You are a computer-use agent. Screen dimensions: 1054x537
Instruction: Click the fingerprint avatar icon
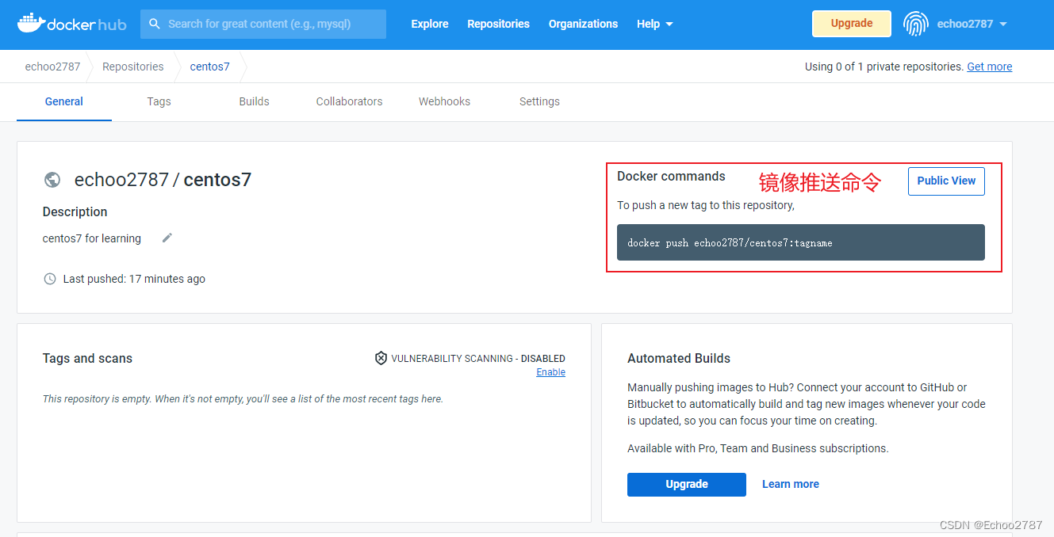(915, 24)
